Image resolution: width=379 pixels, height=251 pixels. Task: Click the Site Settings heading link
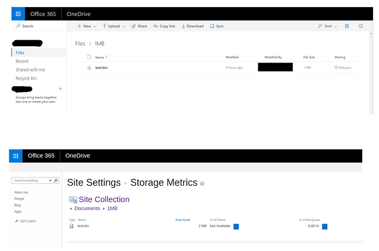94,183
